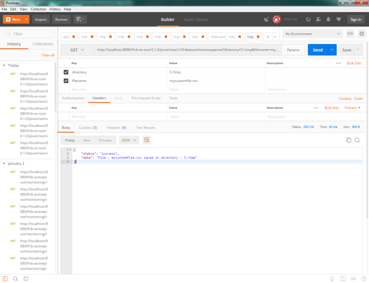Click the New key field under Headers
Viewport: 369px width, 283px height.
(119, 117)
